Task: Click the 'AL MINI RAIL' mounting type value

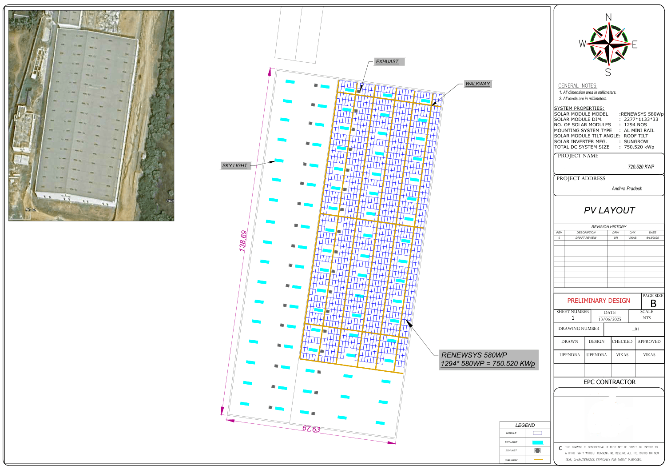Action: 639,130
